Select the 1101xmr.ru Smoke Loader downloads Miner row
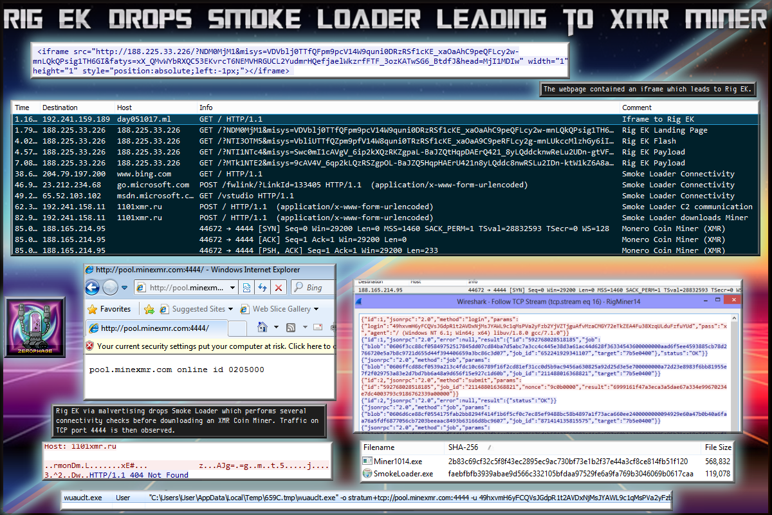 pos(385,218)
